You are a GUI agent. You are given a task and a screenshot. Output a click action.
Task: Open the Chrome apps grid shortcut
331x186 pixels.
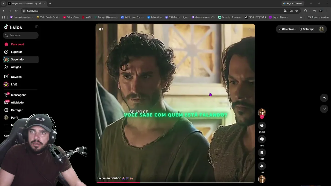[x=3, y=17]
